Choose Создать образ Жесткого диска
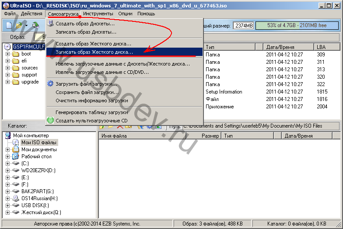This screenshot has width=343, height=229. (124, 44)
